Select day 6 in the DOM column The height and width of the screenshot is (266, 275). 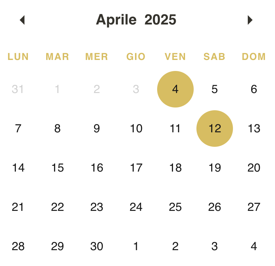pos(254,89)
